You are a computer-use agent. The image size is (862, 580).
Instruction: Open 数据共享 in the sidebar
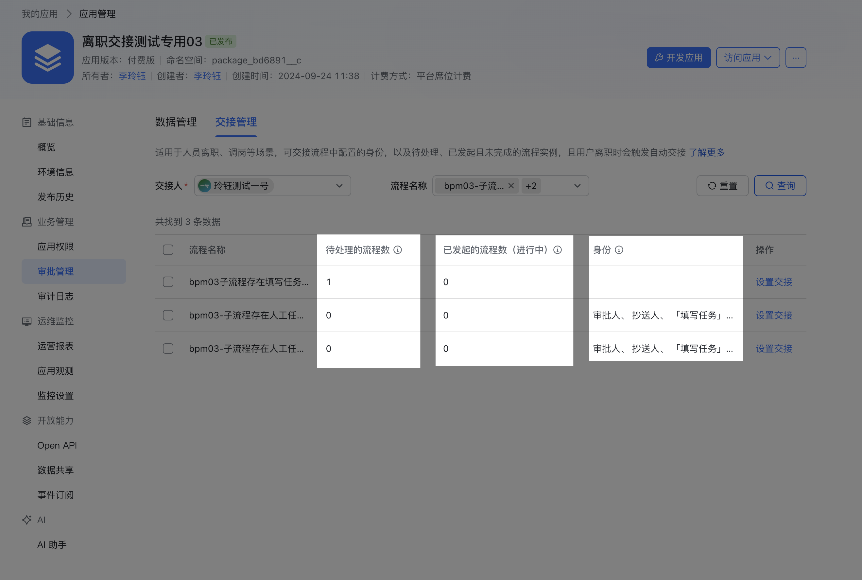coord(56,470)
